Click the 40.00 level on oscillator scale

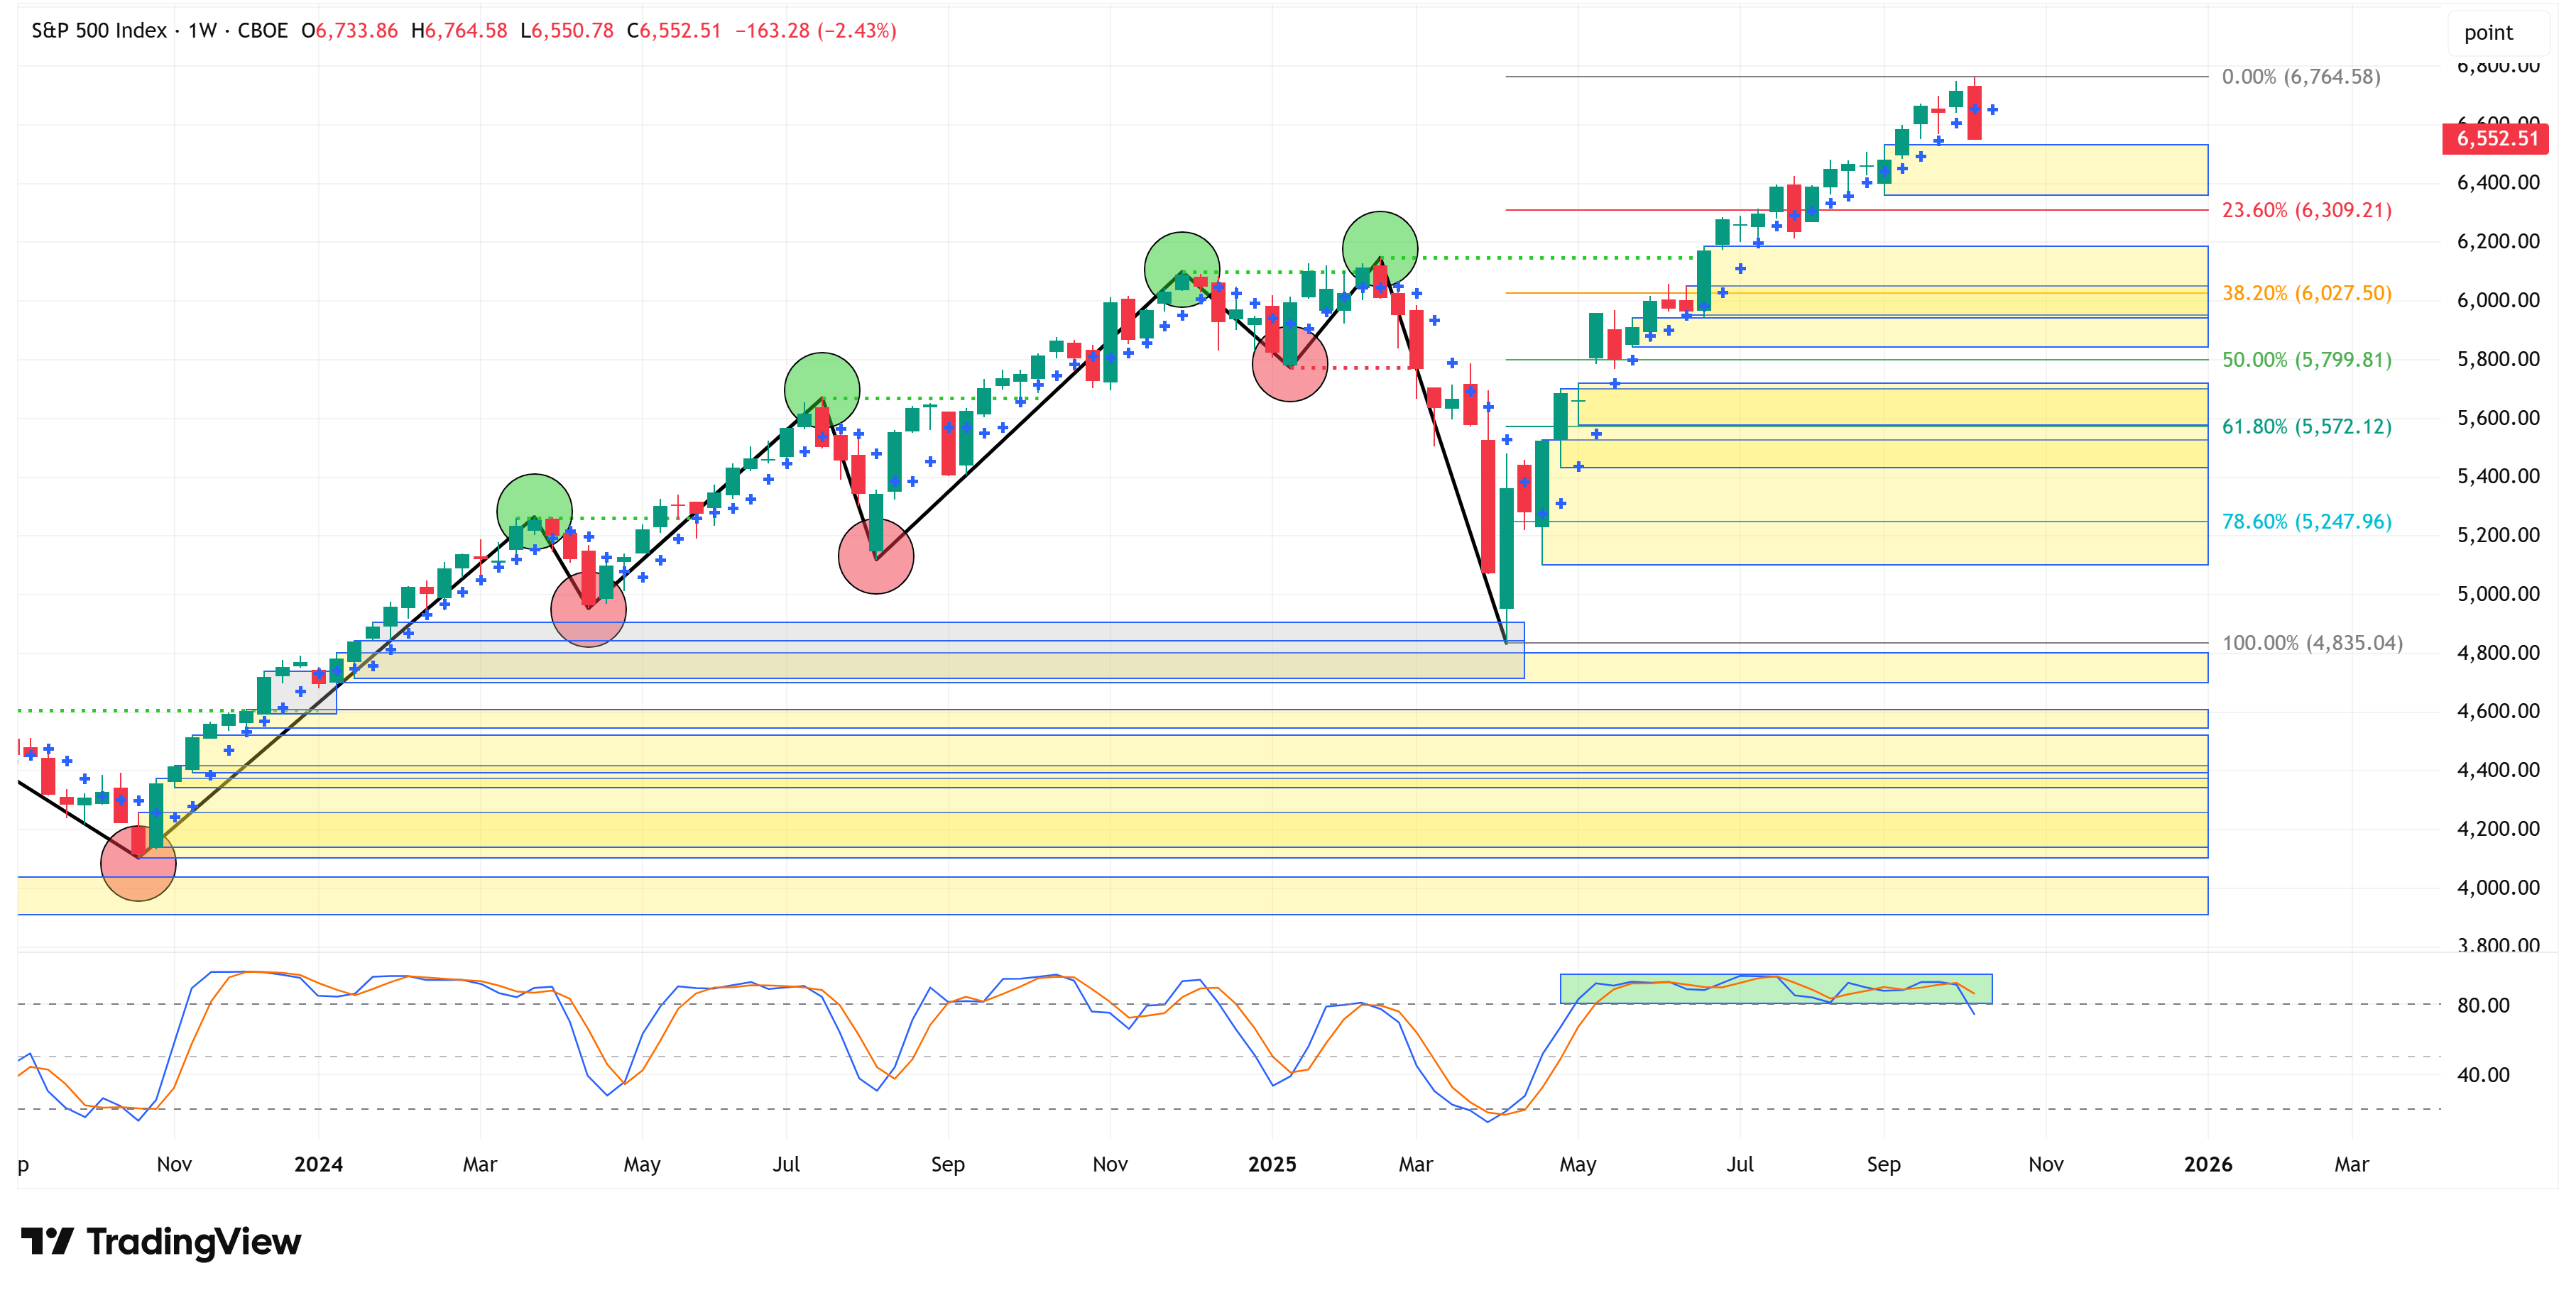(x=2483, y=1075)
